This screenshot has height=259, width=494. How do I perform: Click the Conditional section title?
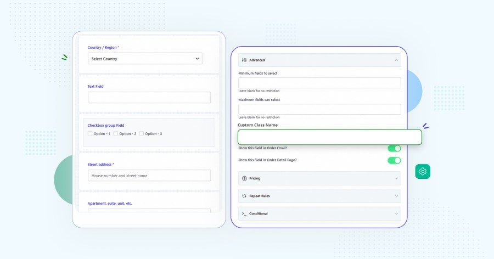tap(259, 213)
